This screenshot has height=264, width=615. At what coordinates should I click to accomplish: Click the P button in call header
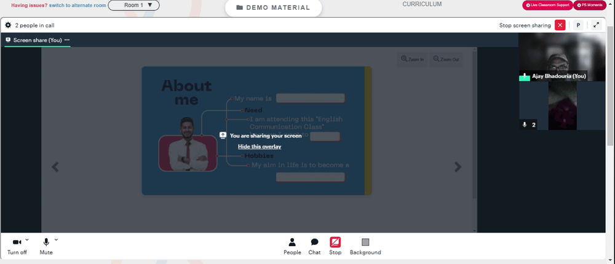click(577, 25)
